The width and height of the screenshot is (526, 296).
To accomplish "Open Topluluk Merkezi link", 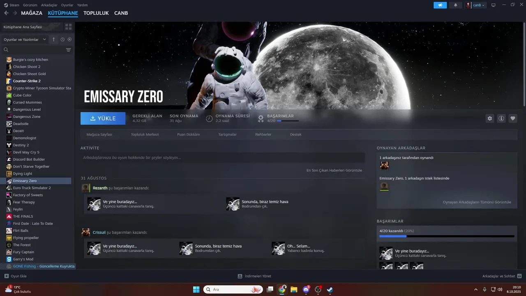I will 145,134.
